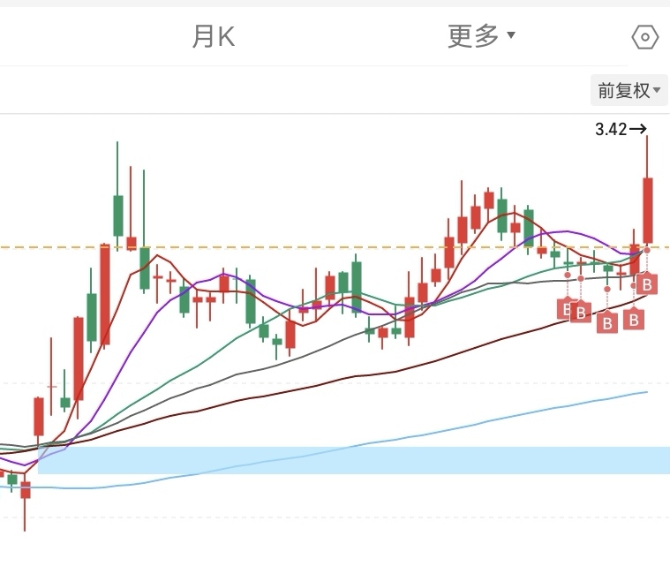The image size is (670, 574).
Task: Expand the 更多 dropdown arrow
Action: pos(510,34)
